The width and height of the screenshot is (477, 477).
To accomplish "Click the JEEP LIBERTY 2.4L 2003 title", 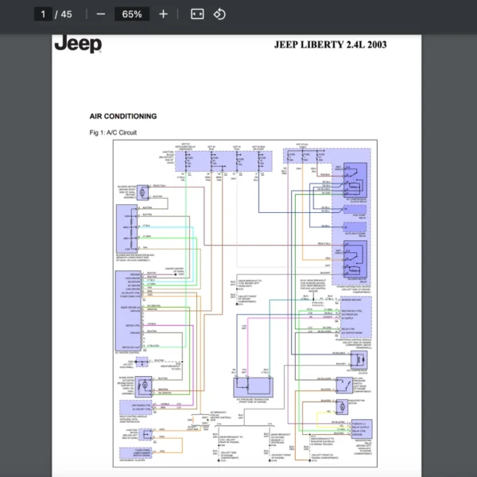I will coord(330,45).
